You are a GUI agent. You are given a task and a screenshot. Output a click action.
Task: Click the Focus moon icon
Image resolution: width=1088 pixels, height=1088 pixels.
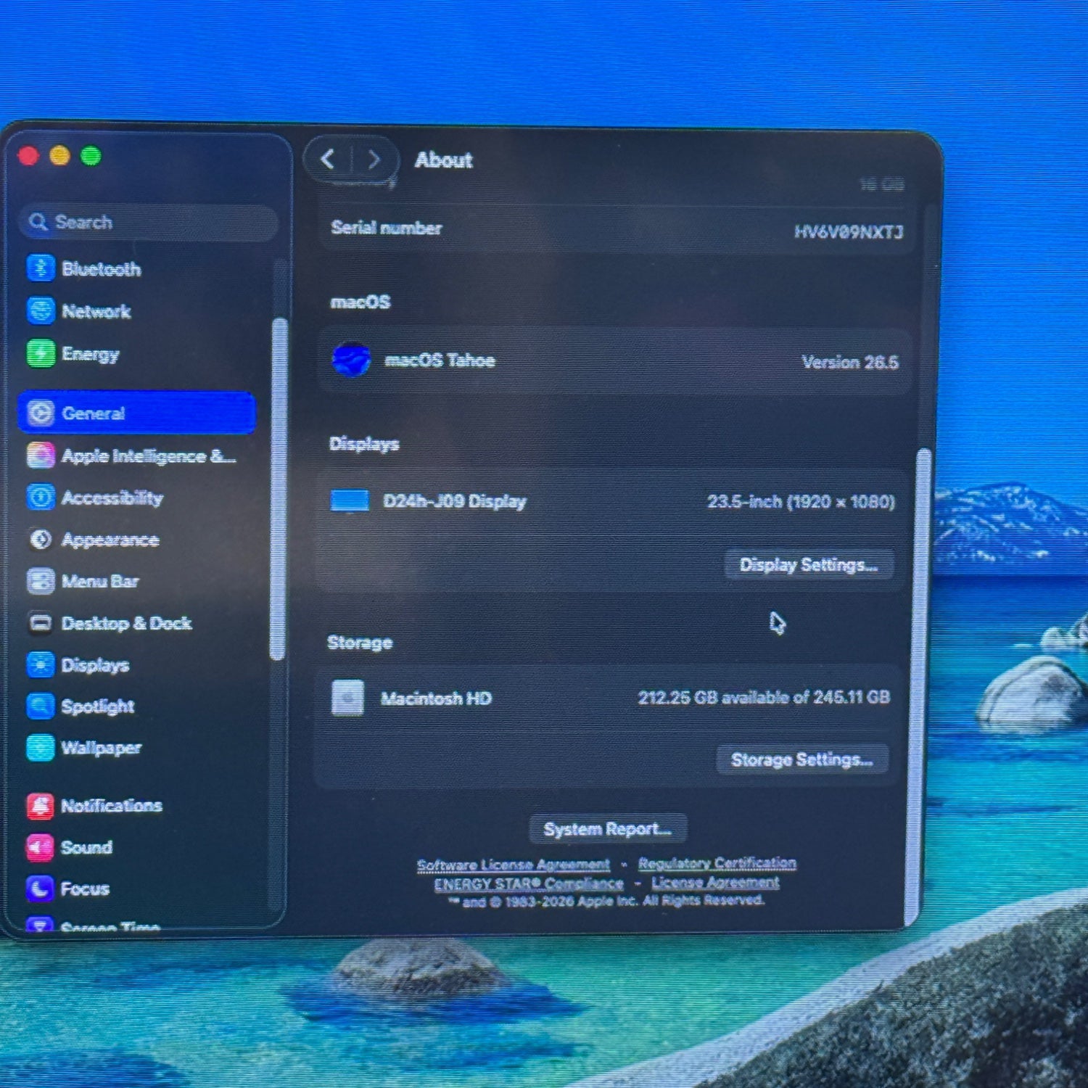41,889
